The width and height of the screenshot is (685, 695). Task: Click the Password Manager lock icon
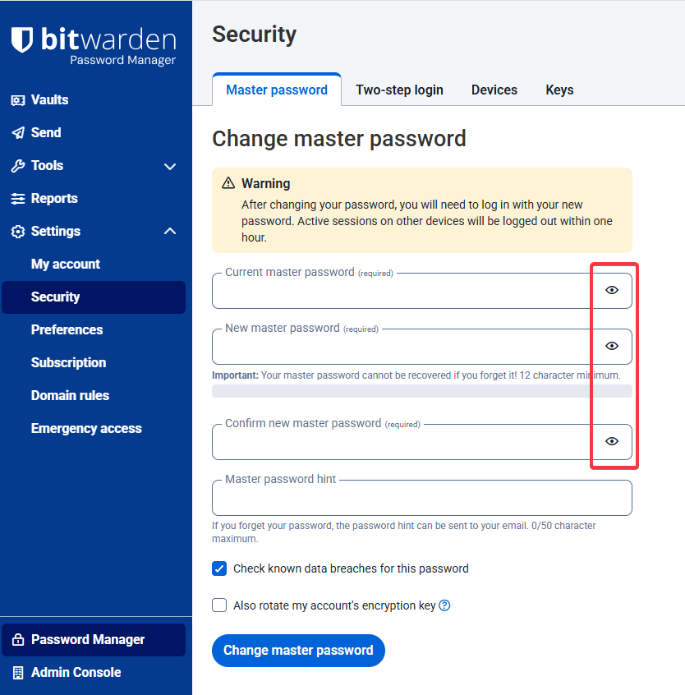coord(18,640)
